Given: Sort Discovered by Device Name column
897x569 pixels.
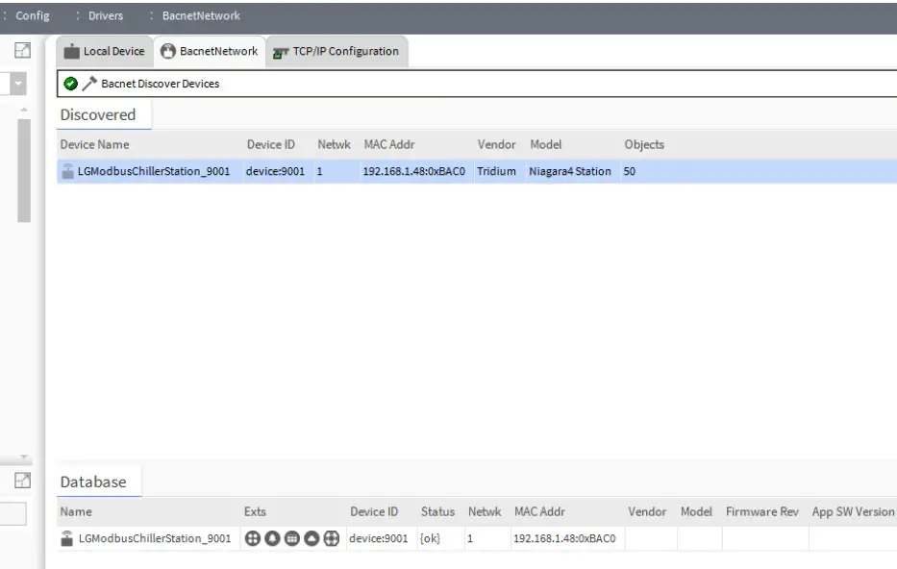Looking at the screenshot, I should 94,145.
